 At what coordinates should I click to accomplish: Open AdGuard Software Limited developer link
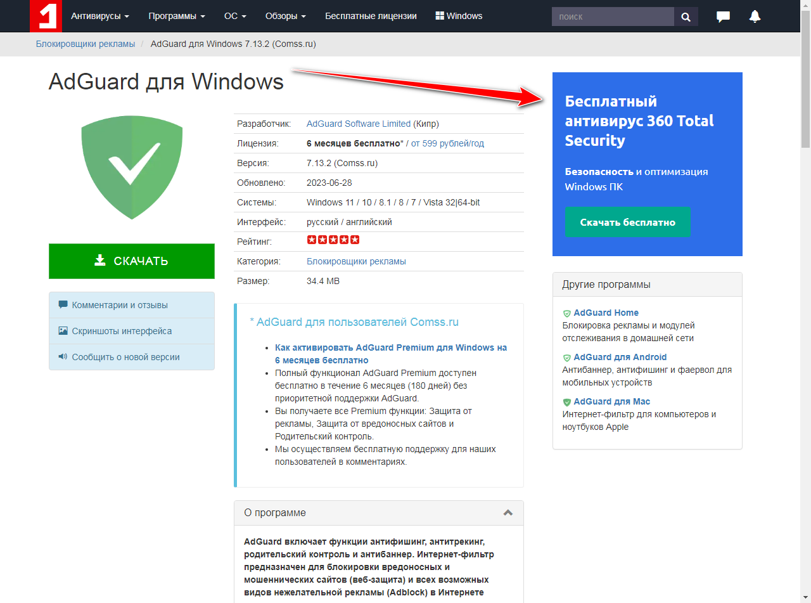pyautogui.click(x=359, y=124)
